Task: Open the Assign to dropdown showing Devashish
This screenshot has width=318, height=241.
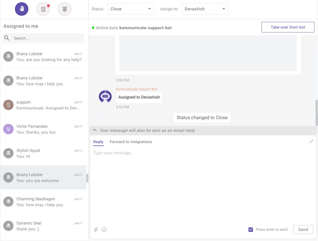Action: click(205, 9)
